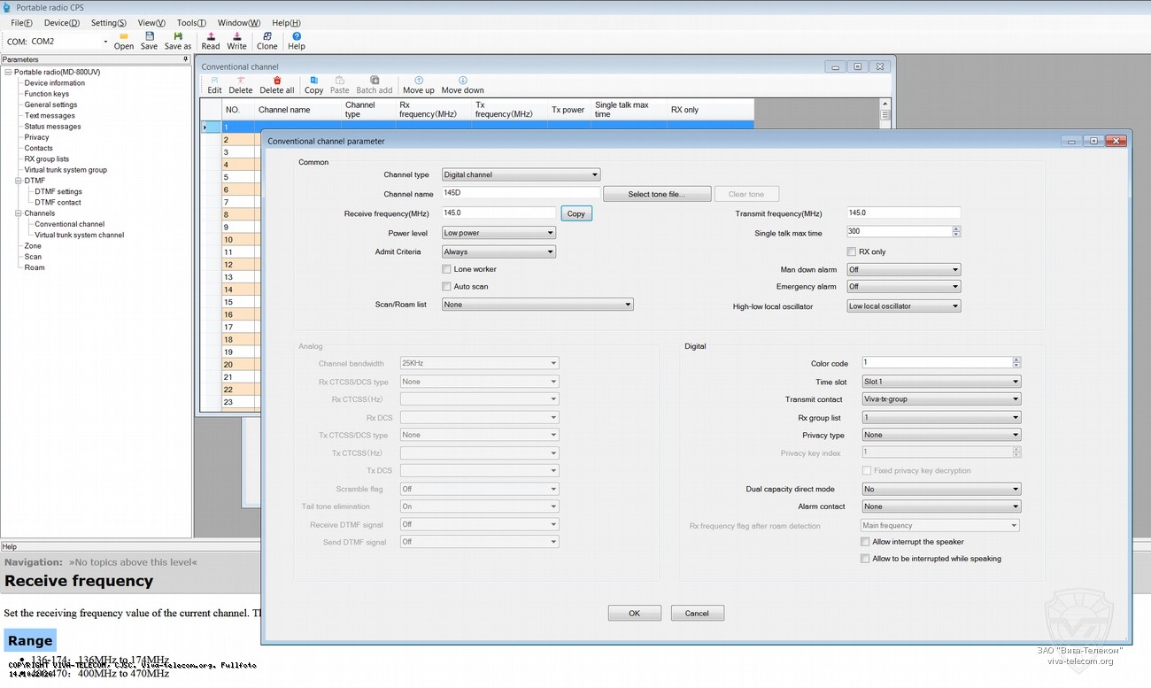Click the Cancel button
The width and height of the screenshot is (1151, 688).
click(x=697, y=613)
